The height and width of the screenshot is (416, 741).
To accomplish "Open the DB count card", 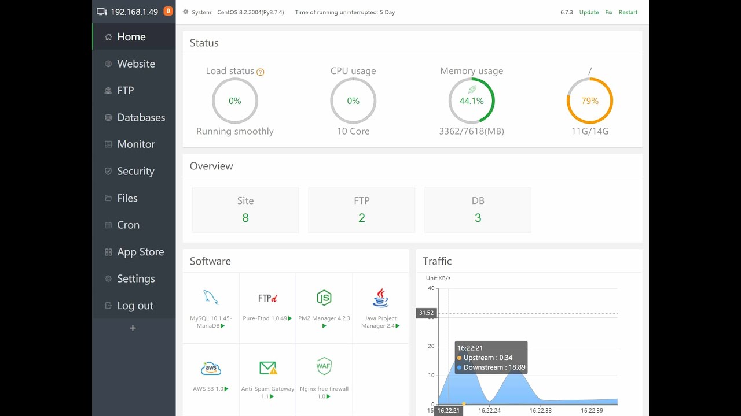I will click(x=478, y=210).
